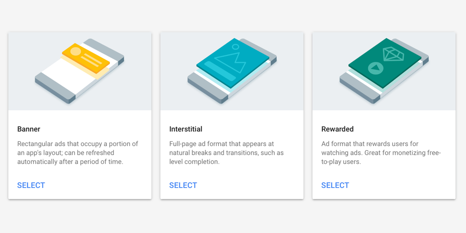466x233 pixels.
Task: Click the gray header area of Rewarded card
Action: [384, 71]
